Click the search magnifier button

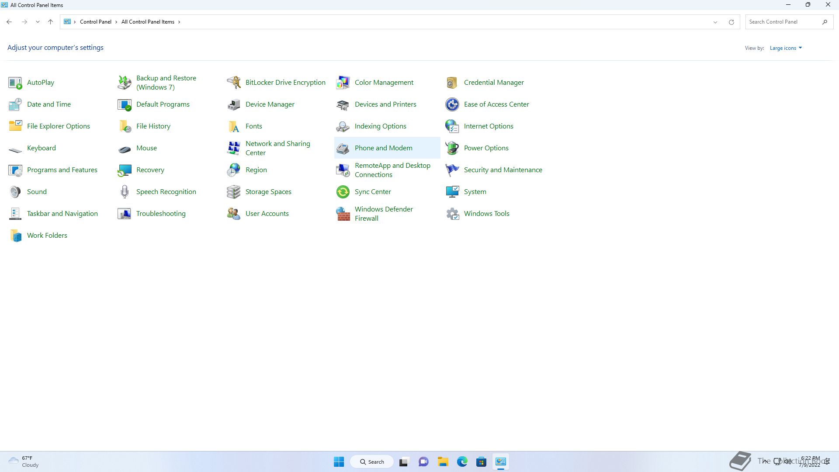[825, 22]
